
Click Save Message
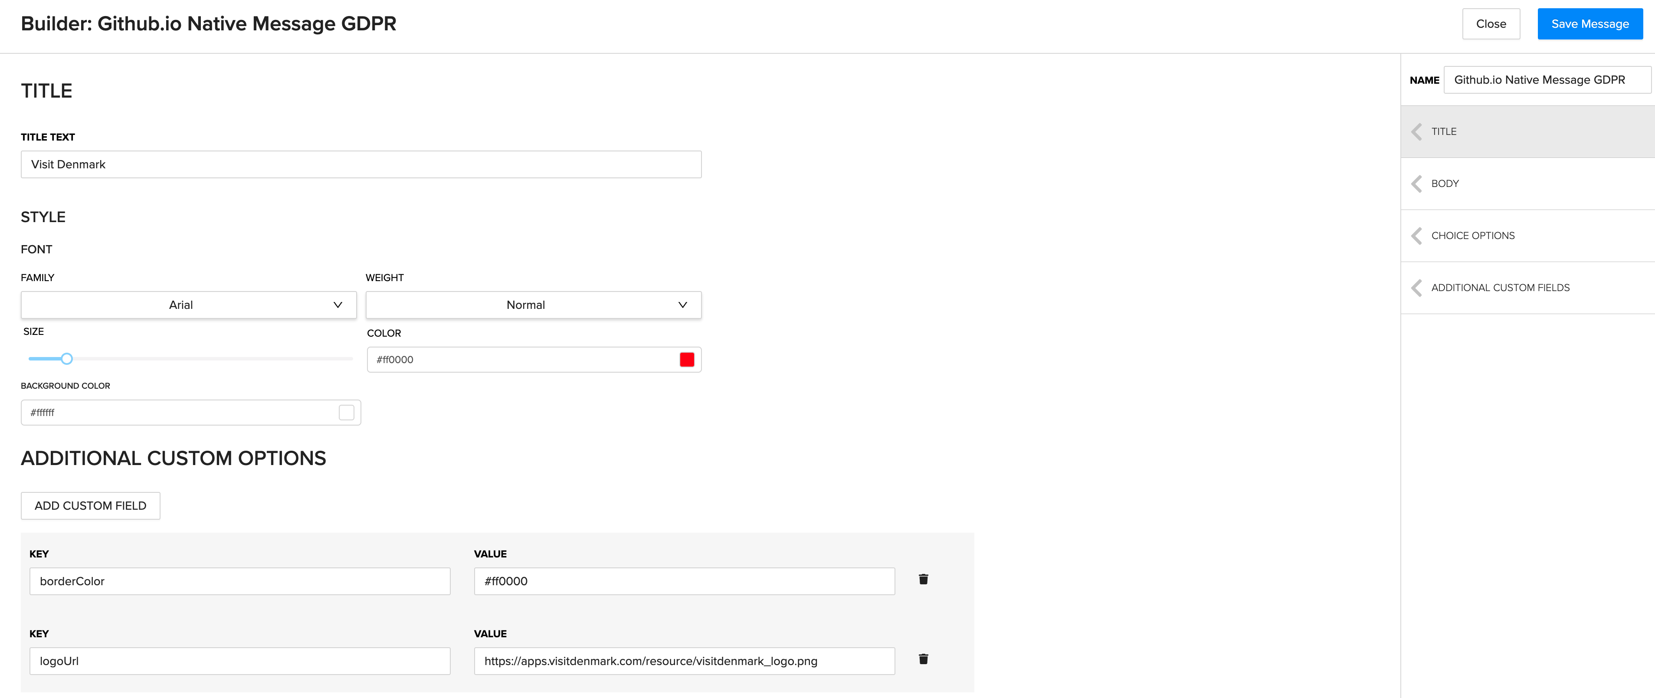1589,24
